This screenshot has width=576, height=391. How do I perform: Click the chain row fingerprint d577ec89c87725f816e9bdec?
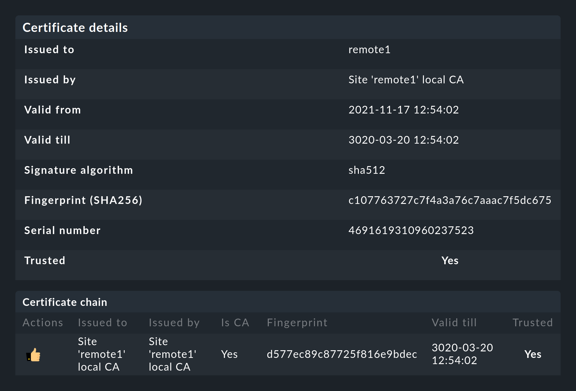pyautogui.click(x=341, y=354)
